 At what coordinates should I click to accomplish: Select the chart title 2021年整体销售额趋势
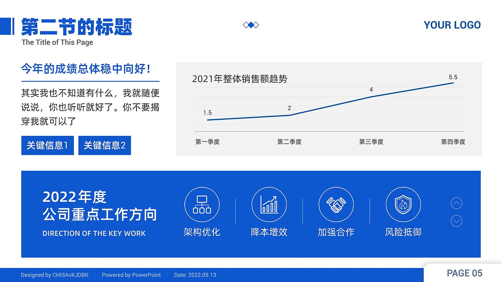(x=240, y=79)
